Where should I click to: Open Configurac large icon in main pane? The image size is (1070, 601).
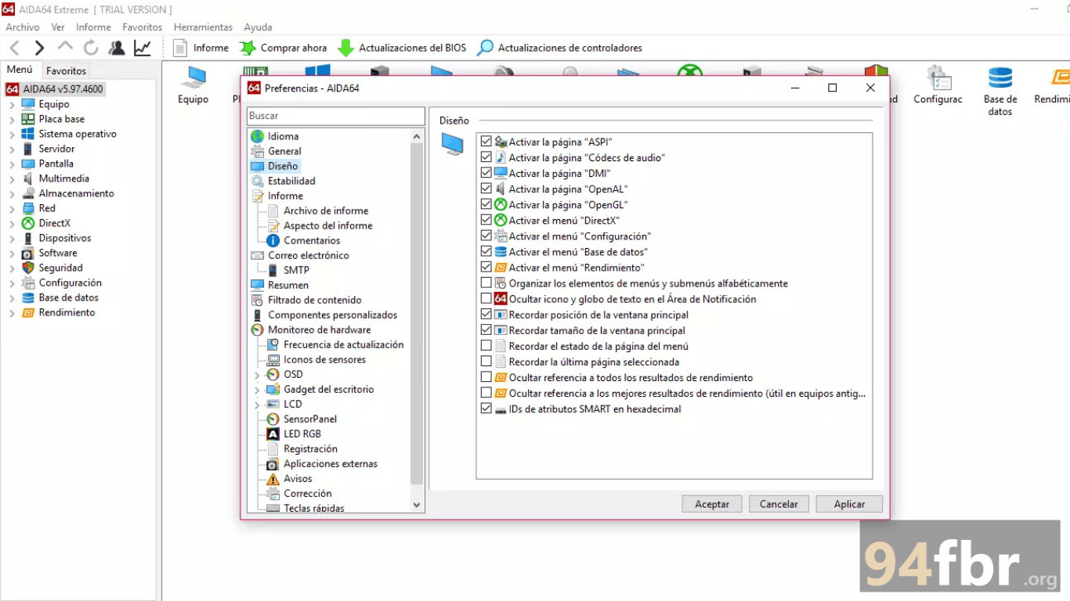pos(938,85)
